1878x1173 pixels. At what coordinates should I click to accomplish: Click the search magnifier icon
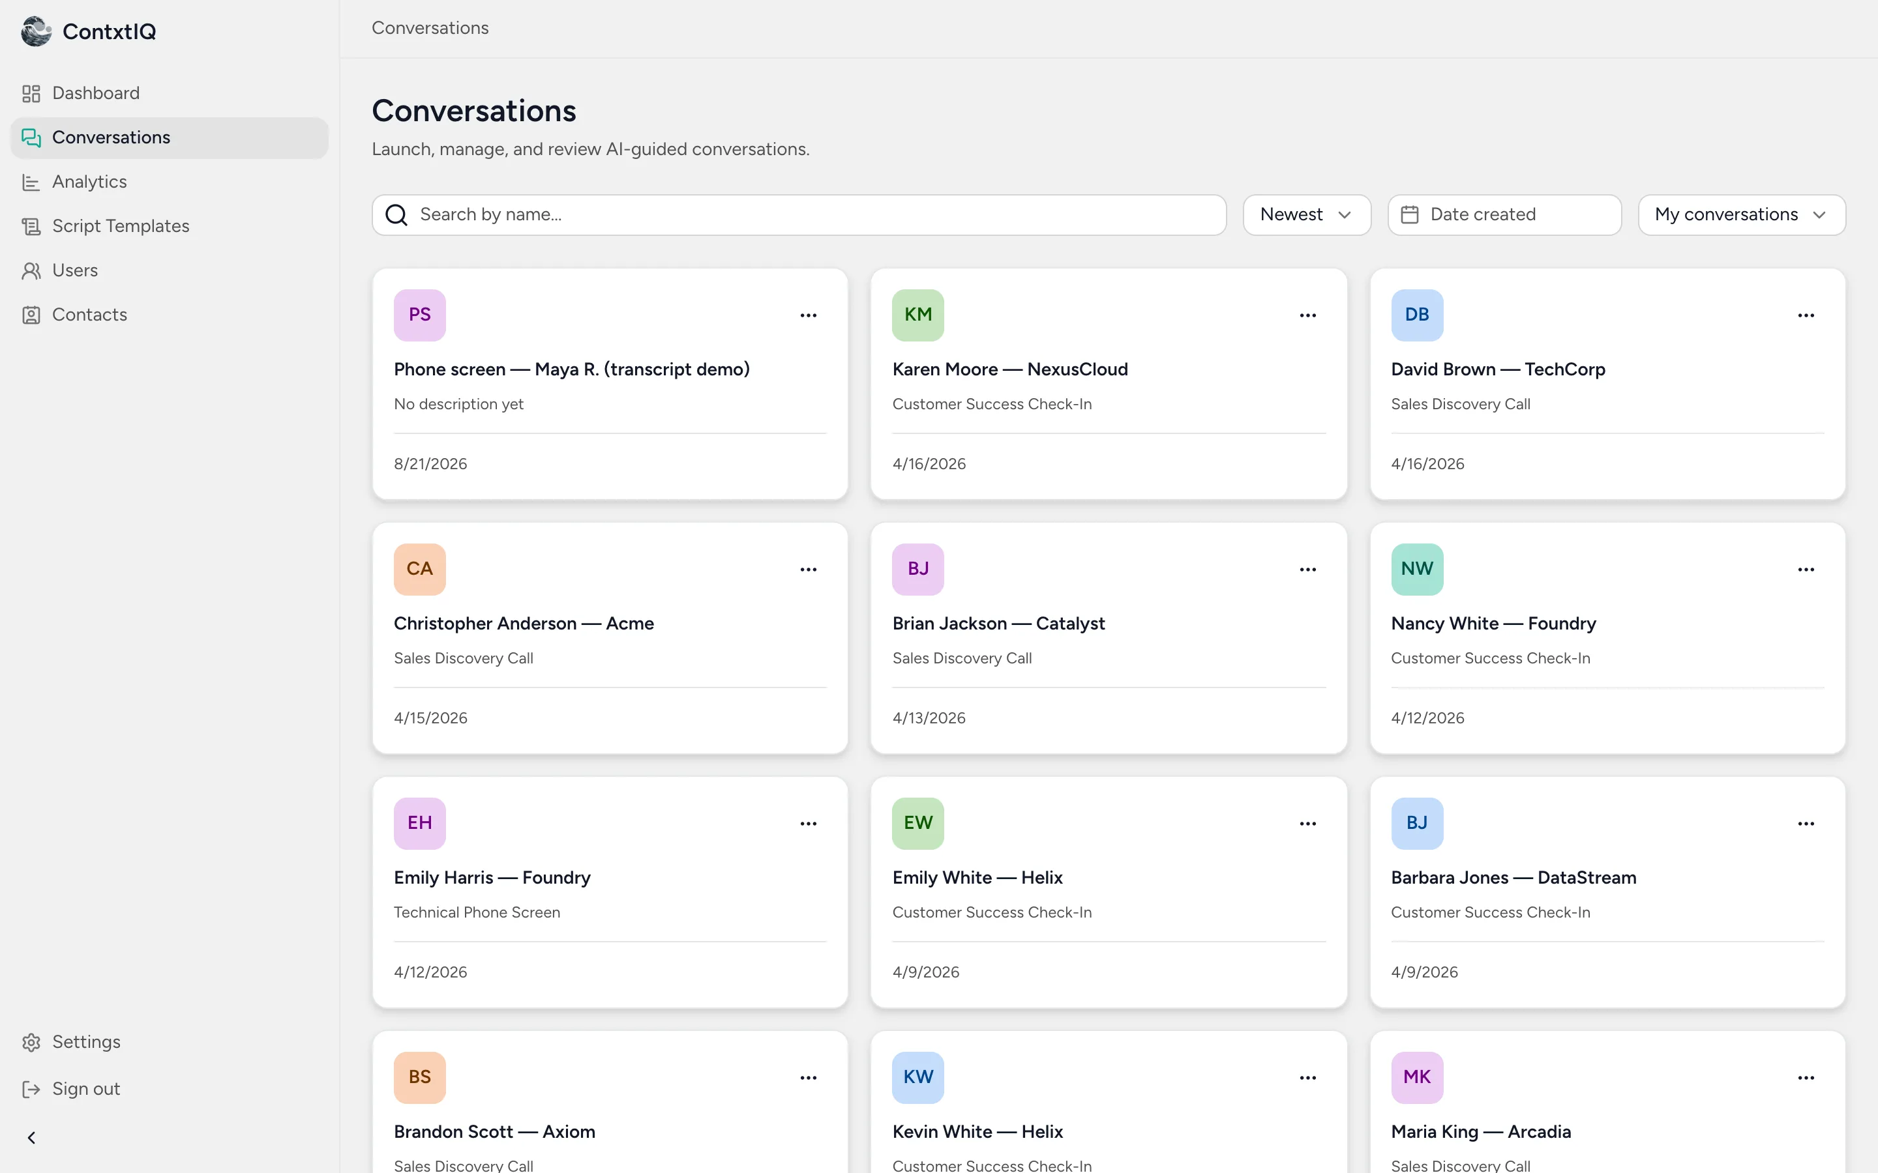pyautogui.click(x=396, y=215)
